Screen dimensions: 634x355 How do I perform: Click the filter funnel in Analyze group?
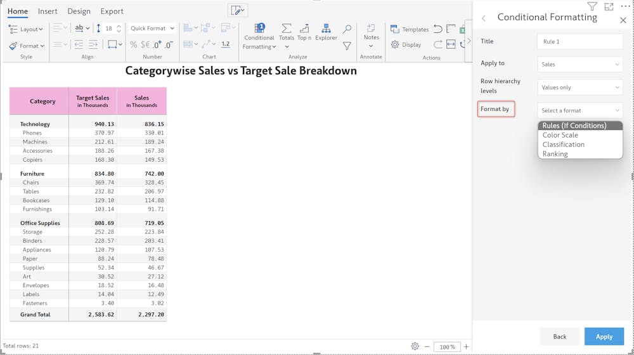[x=347, y=46]
